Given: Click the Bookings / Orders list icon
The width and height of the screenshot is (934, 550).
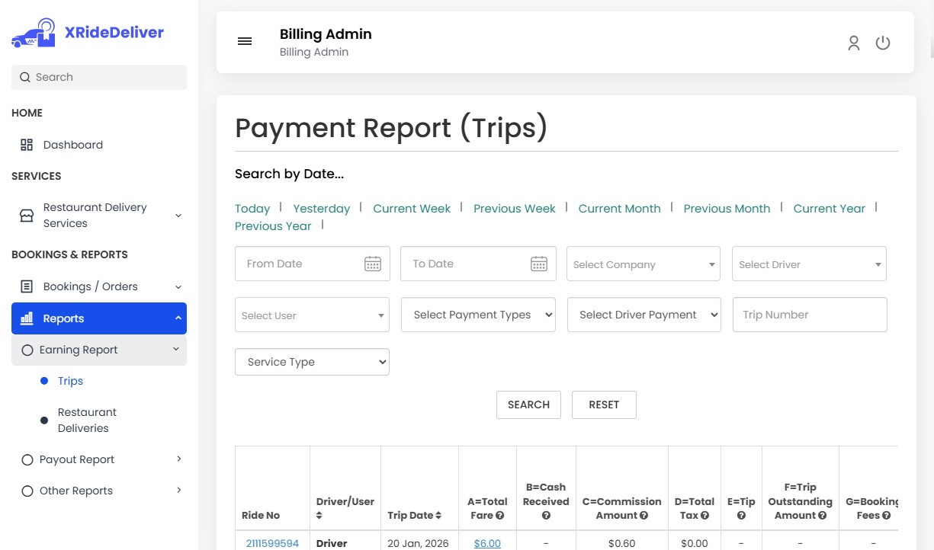Looking at the screenshot, I should tap(25, 286).
